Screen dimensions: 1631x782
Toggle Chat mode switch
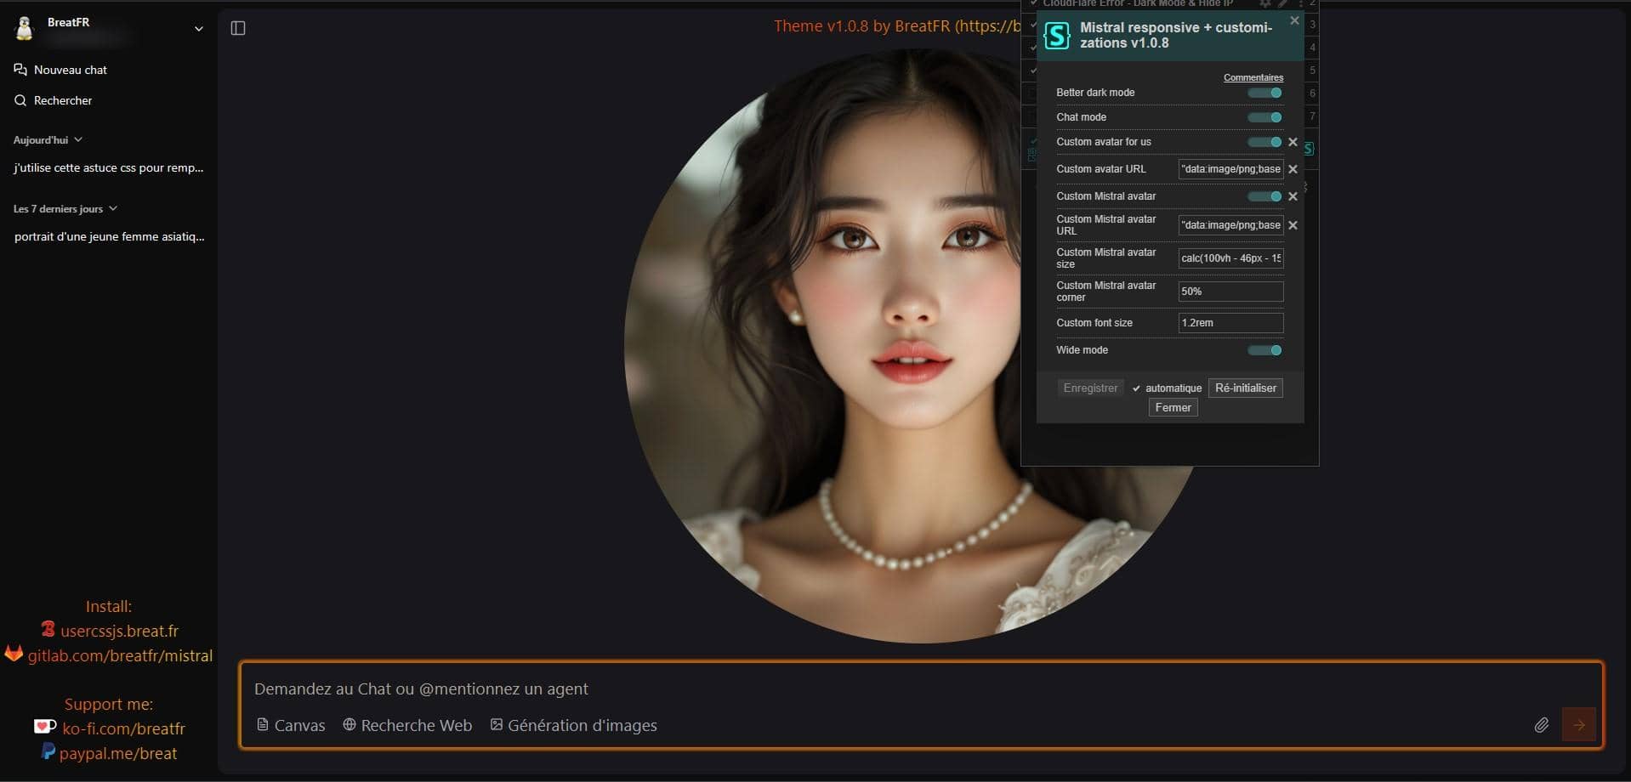(1264, 117)
